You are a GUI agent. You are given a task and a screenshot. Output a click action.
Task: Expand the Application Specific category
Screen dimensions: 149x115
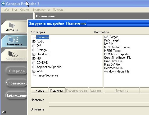click(34, 67)
